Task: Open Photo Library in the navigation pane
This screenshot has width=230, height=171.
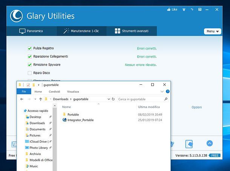Action: [38, 148]
